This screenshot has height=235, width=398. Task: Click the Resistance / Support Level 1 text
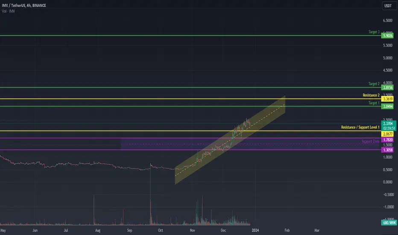coord(360,127)
